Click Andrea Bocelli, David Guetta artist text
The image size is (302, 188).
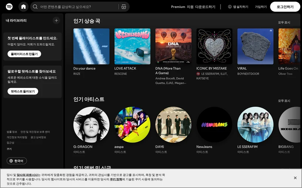(171, 80)
